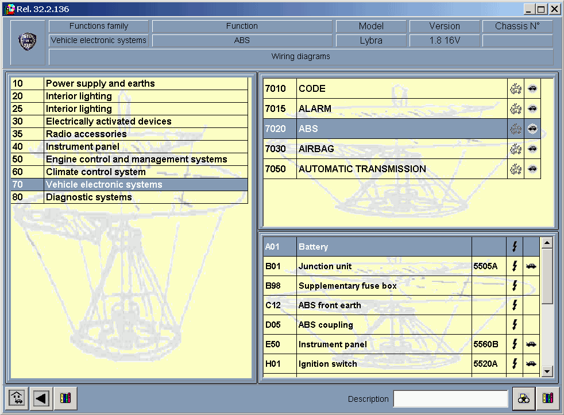Select Vehicle electronic systems row 70
Viewport: 564px width, 415px height.
click(129, 184)
